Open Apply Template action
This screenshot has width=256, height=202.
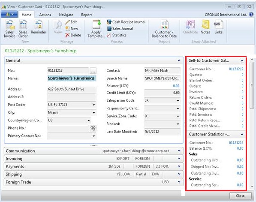click(x=96, y=29)
